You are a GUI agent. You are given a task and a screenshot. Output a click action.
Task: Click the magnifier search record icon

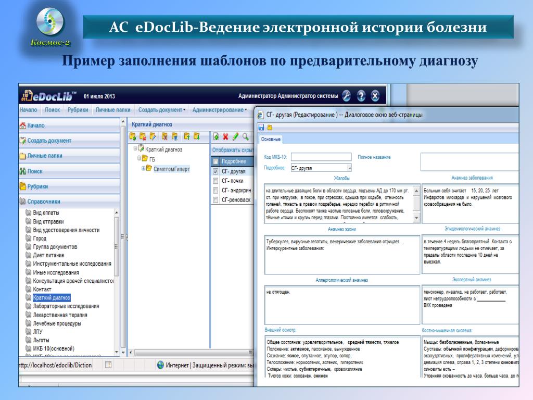coord(246,137)
